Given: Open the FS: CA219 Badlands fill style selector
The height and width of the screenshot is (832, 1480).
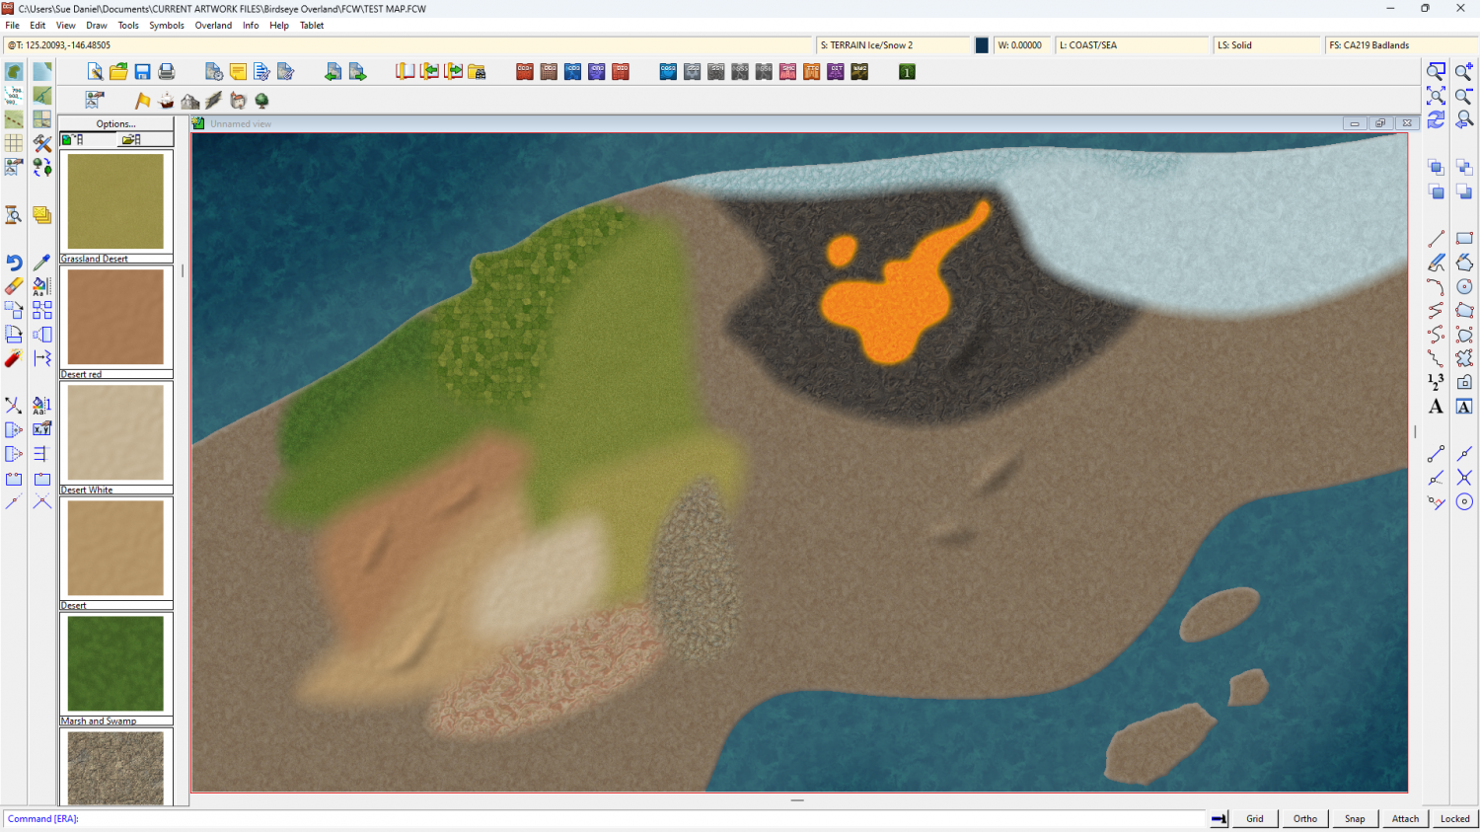Looking at the screenshot, I should tap(1401, 45).
